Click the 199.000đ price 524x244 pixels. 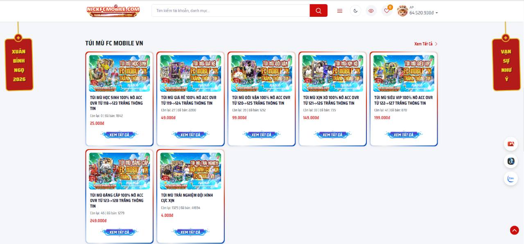point(382,117)
